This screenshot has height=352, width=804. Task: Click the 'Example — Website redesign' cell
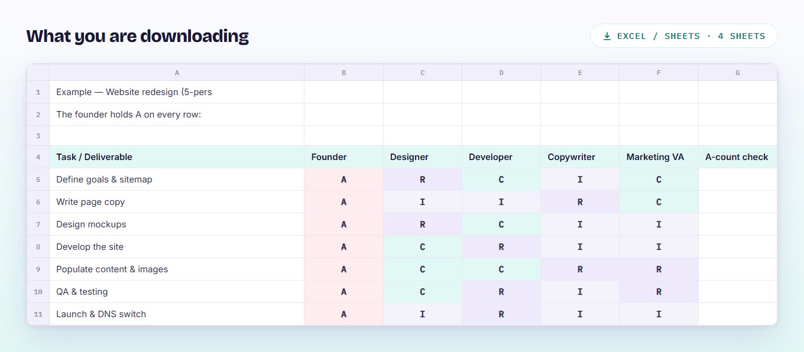[177, 92]
